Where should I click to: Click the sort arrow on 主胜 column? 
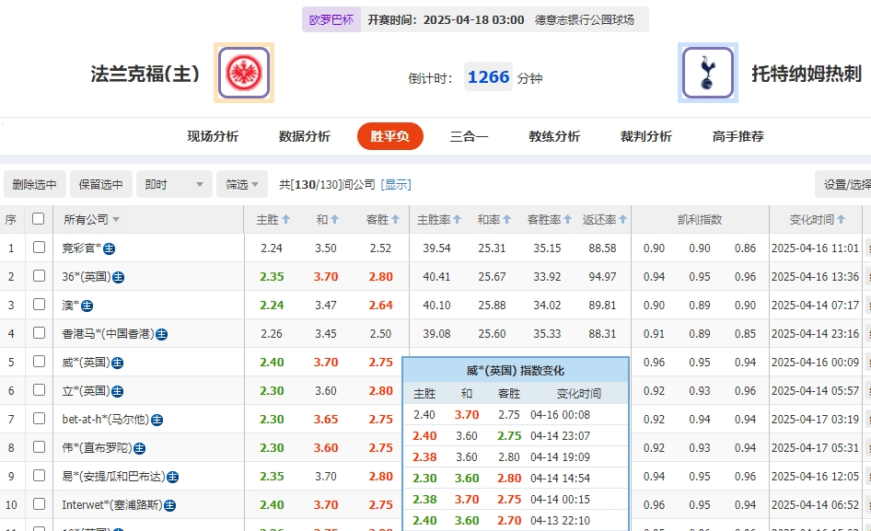(288, 219)
